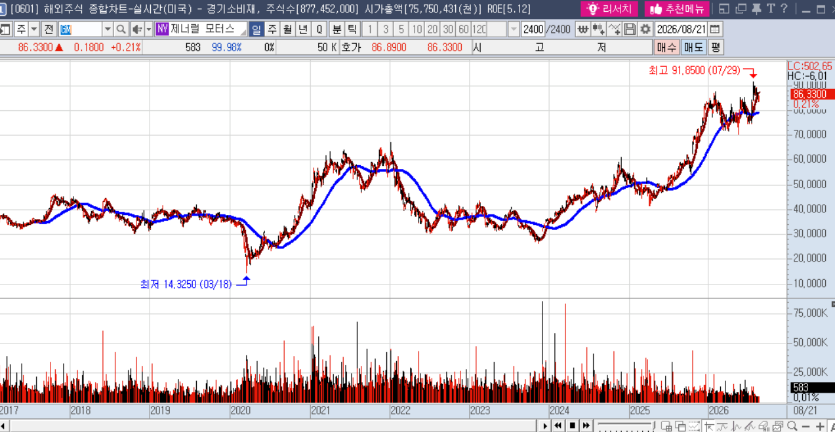Click the magnifier zoom tool at bottom

pyautogui.click(x=792, y=427)
